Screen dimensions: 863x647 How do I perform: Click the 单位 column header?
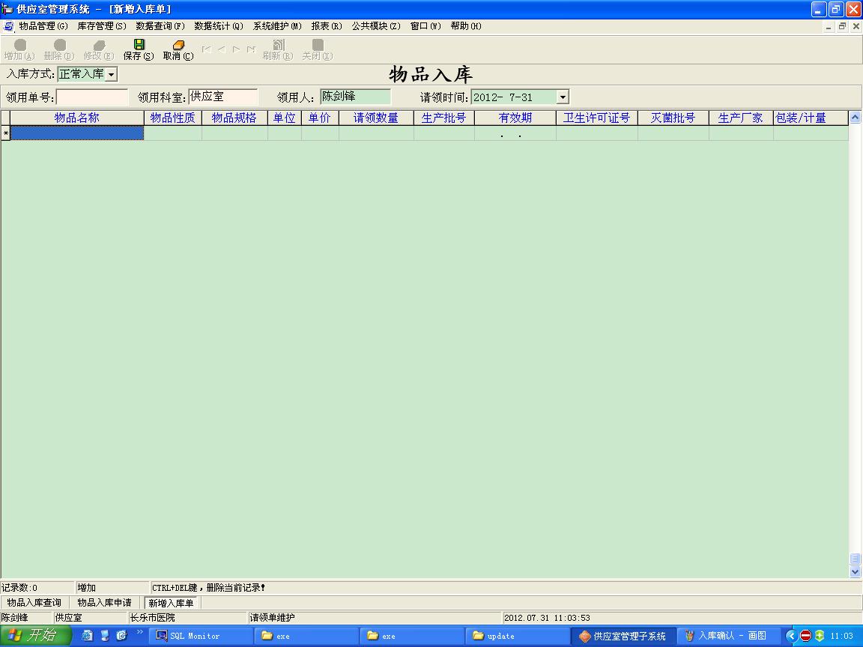point(285,118)
